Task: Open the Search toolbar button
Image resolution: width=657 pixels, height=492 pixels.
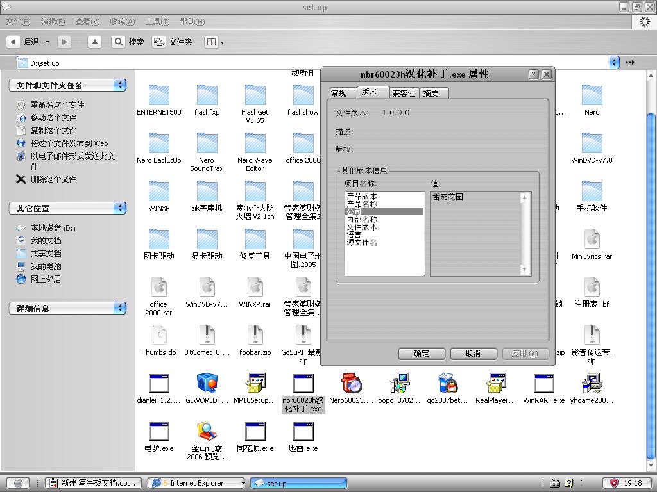Action: point(128,42)
